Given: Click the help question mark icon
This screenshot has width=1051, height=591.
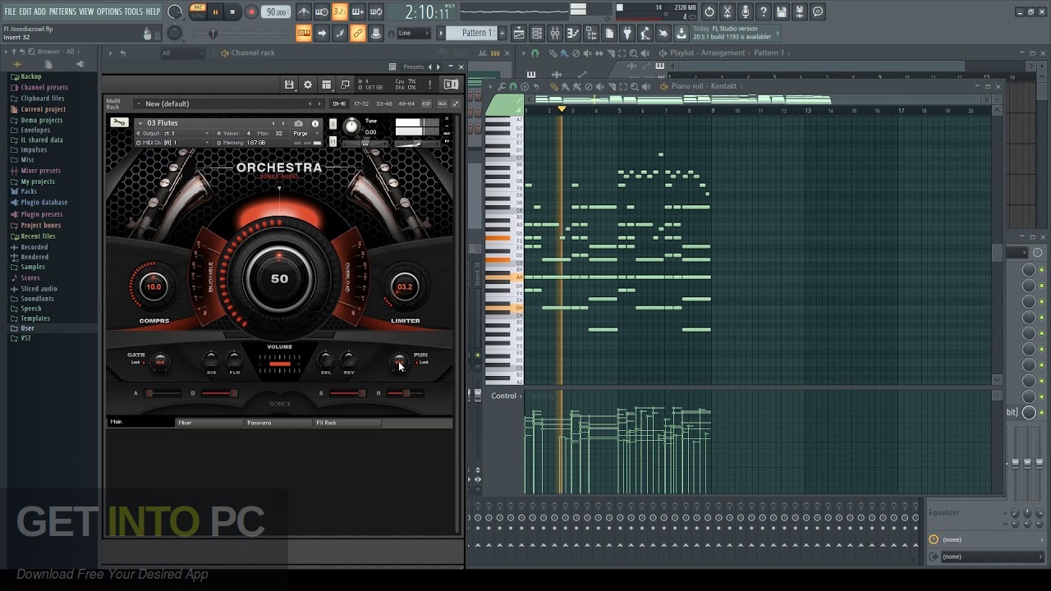Looking at the screenshot, I should [764, 11].
